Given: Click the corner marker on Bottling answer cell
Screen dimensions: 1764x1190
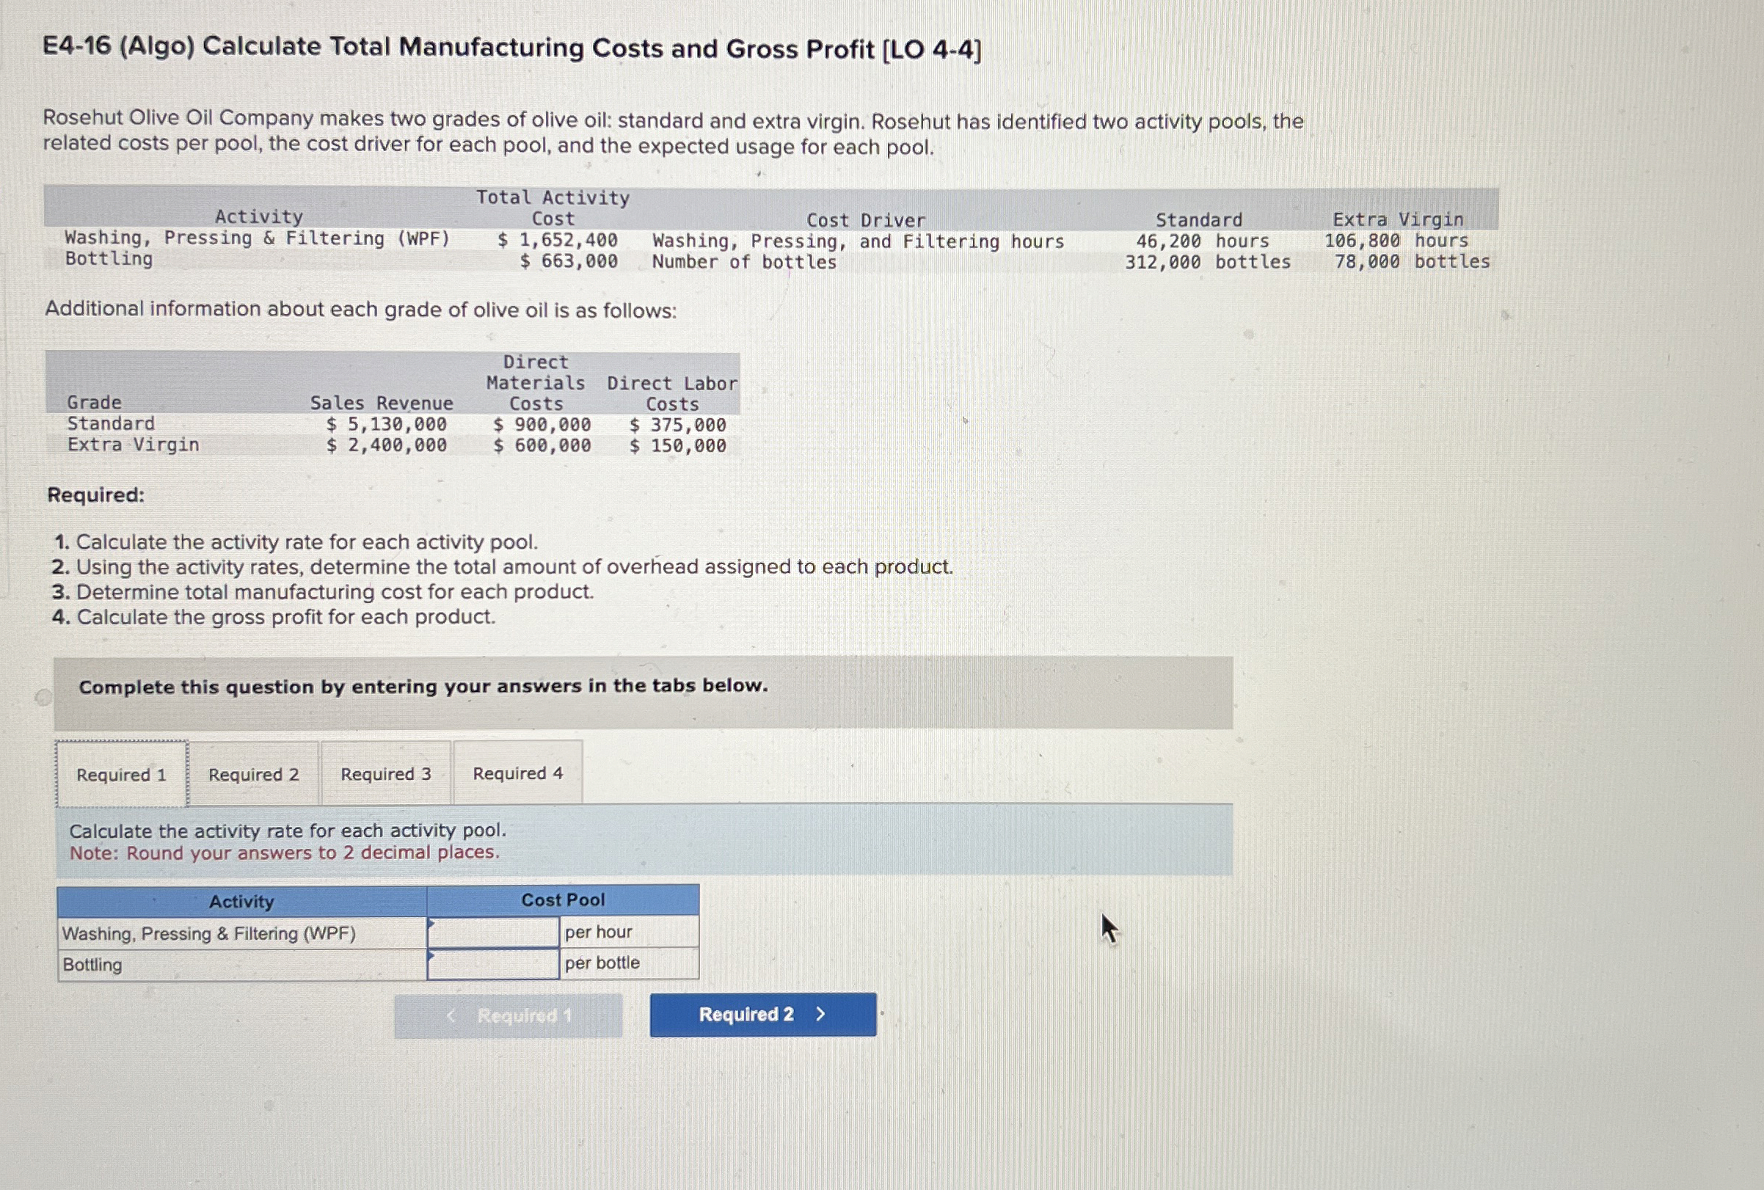Looking at the screenshot, I should (431, 955).
